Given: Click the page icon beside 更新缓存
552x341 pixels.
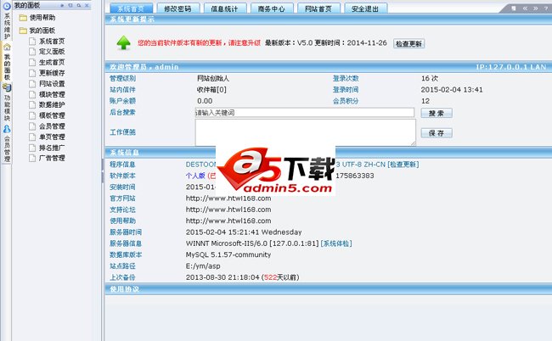Looking at the screenshot, I should tap(32, 73).
